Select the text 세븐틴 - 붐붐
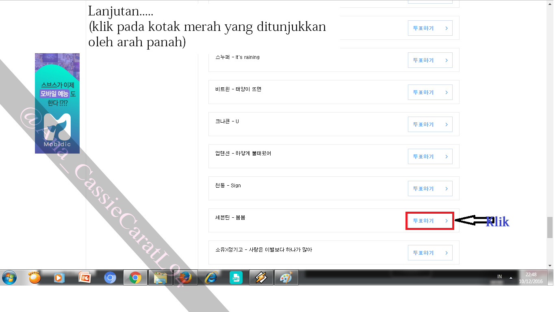555x312 pixels. 230,217
